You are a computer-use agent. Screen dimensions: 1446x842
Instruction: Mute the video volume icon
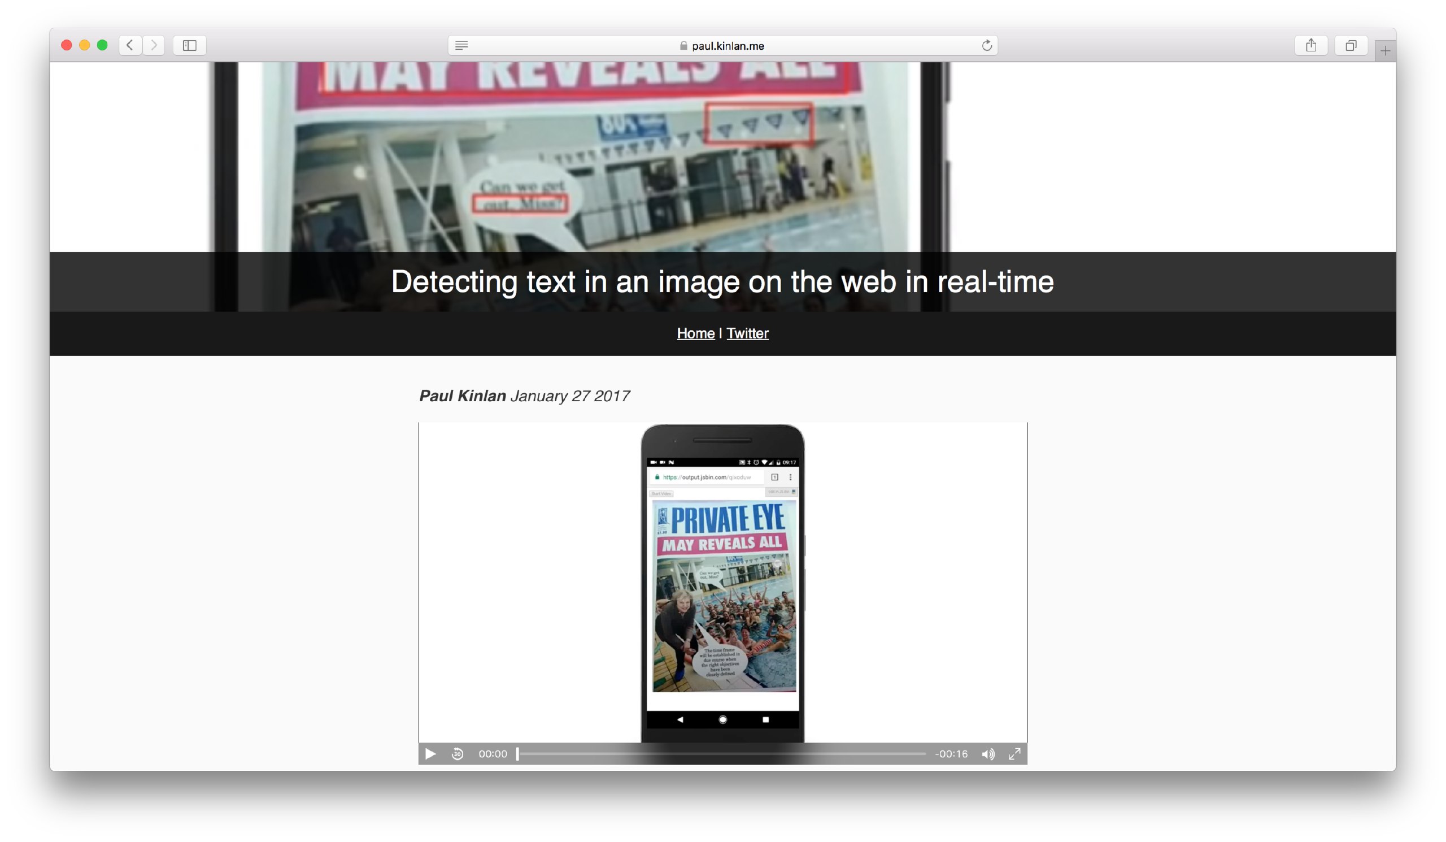click(988, 754)
